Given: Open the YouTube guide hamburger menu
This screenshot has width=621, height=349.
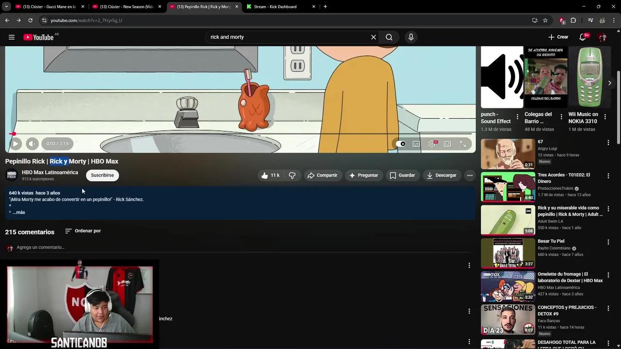Looking at the screenshot, I should click(12, 37).
